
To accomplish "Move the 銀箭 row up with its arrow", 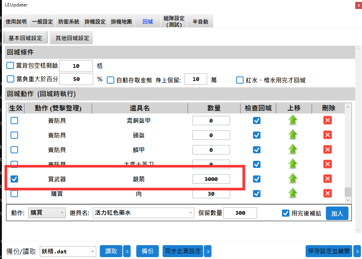I will 293,179.
